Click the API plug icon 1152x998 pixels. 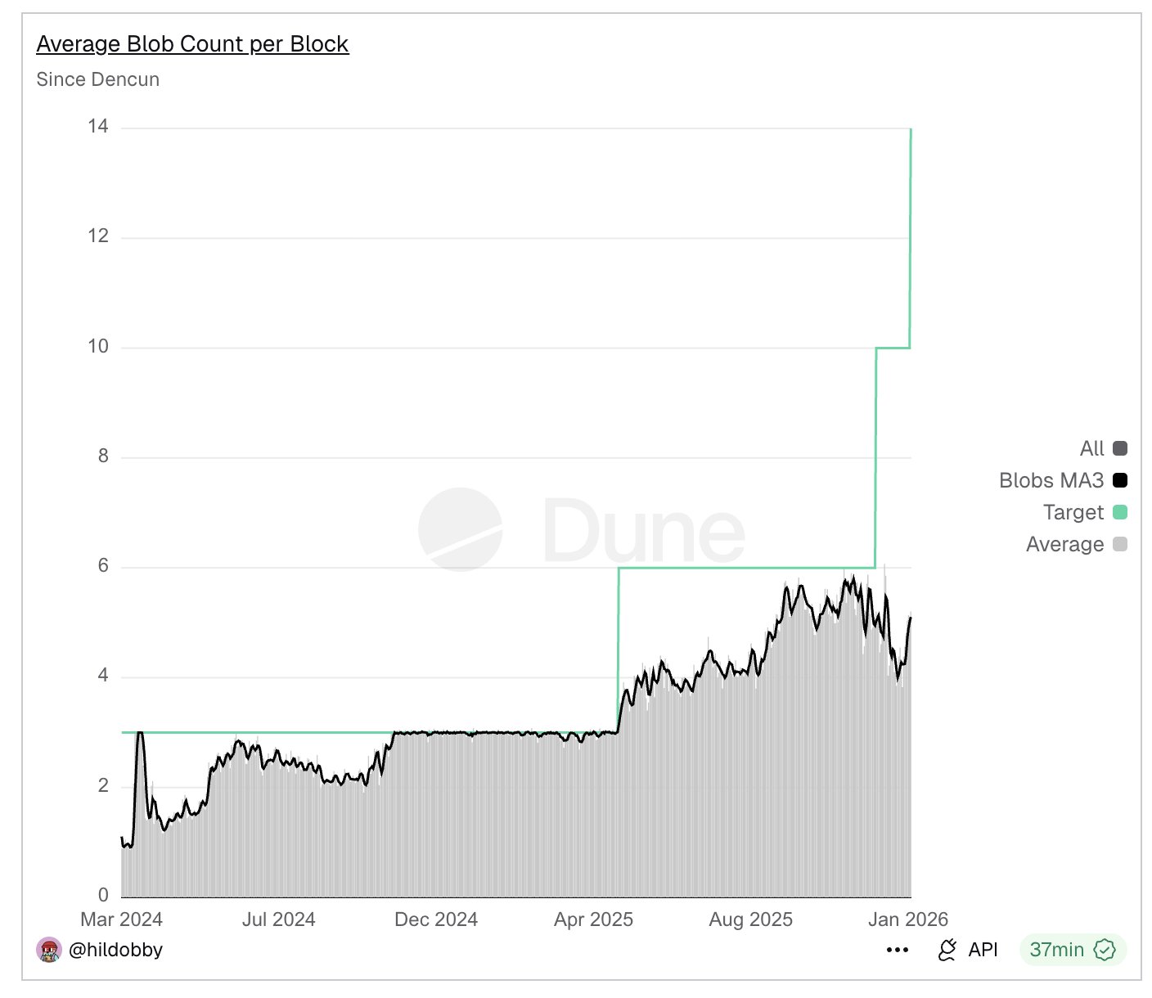(x=947, y=950)
